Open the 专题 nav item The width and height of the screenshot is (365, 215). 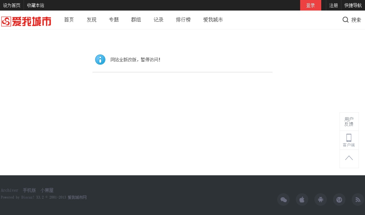point(114,20)
